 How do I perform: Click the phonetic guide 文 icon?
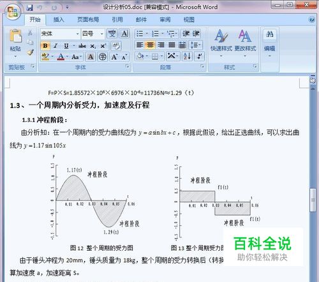pos(112,34)
